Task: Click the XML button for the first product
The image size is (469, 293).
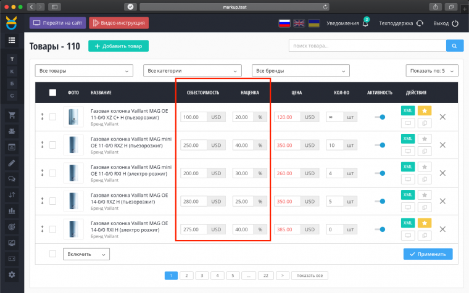Action: pos(408,110)
